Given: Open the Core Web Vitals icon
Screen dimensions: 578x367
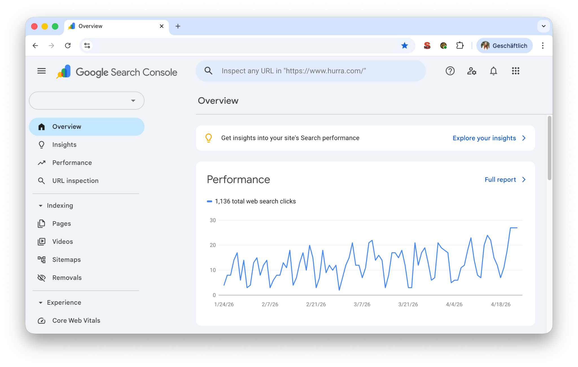Looking at the screenshot, I should [41, 320].
